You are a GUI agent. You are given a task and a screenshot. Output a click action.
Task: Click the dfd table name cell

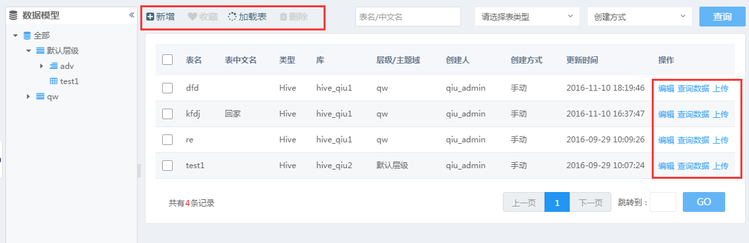pos(193,88)
